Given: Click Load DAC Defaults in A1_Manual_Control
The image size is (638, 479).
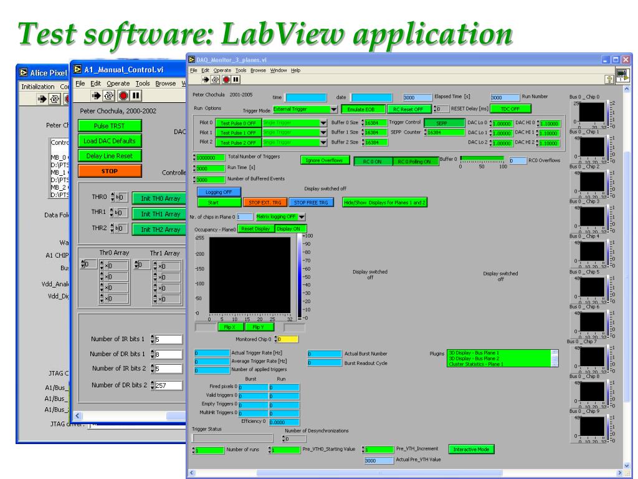Looking at the screenshot, I should (x=110, y=141).
